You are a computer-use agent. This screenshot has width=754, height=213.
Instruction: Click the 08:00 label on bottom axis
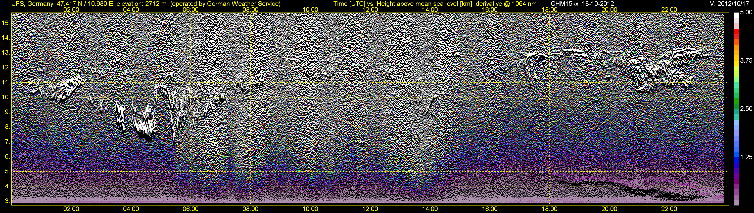250,209
